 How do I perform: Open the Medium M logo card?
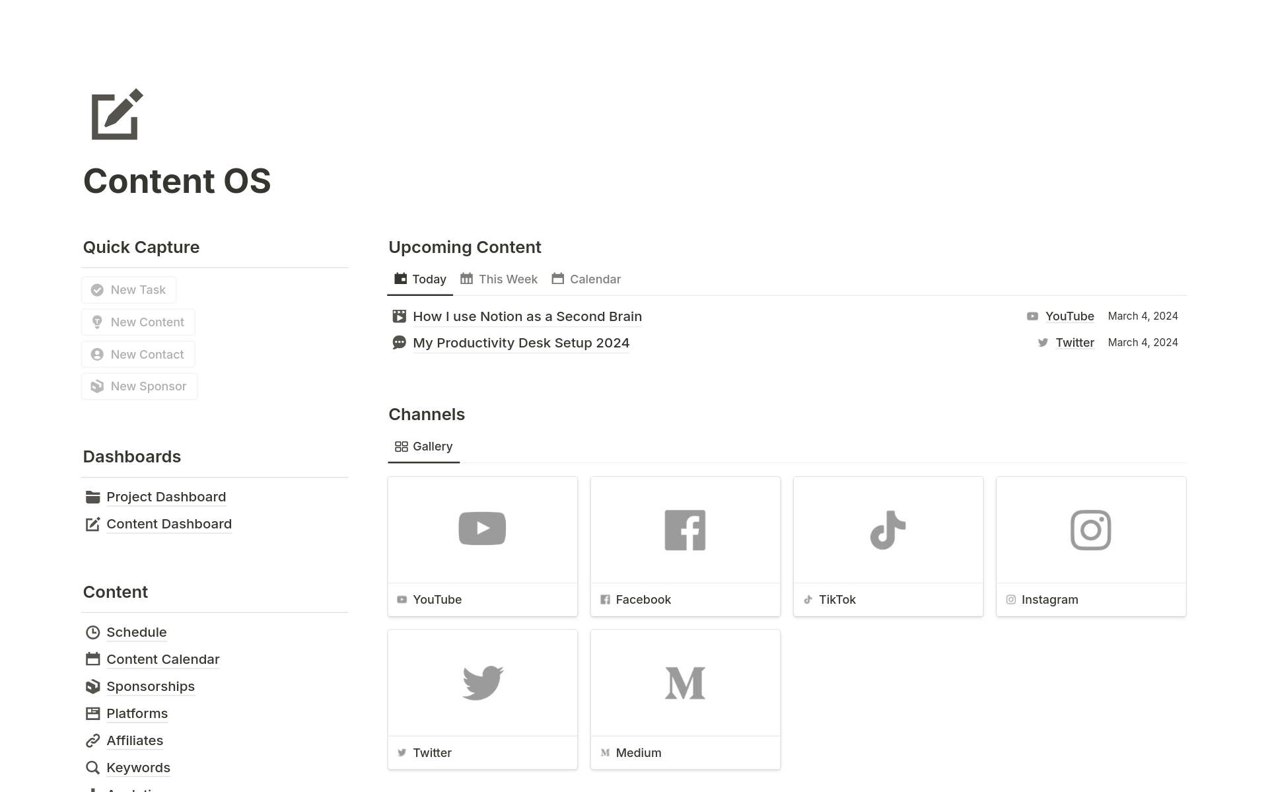pyautogui.click(x=685, y=682)
